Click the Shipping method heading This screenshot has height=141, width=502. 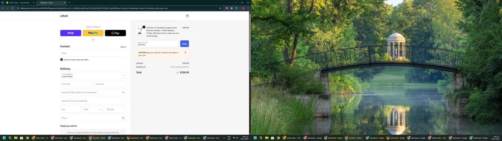tap(68, 126)
